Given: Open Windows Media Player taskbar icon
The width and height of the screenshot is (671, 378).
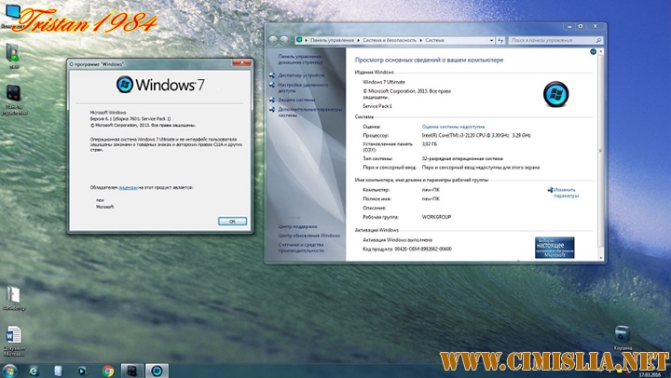Looking at the screenshot, I should click(x=82, y=370).
